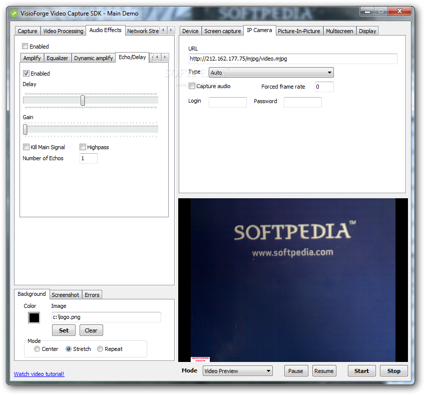This screenshot has width=425, height=395.
Task: Click the IP camera URL field
Action: click(x=293, y=59)
